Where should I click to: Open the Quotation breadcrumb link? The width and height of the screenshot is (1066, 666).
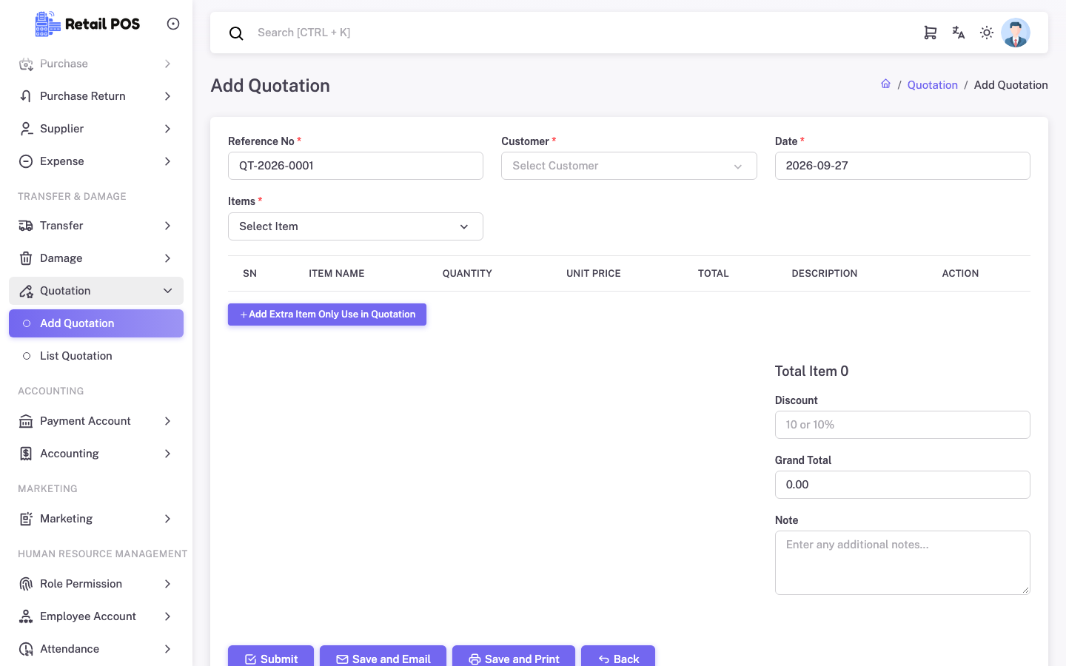pyautogui.click(x=933, y=85)
